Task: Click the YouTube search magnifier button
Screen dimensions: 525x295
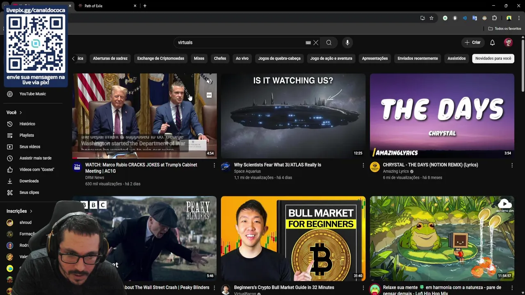Action: 329,43
